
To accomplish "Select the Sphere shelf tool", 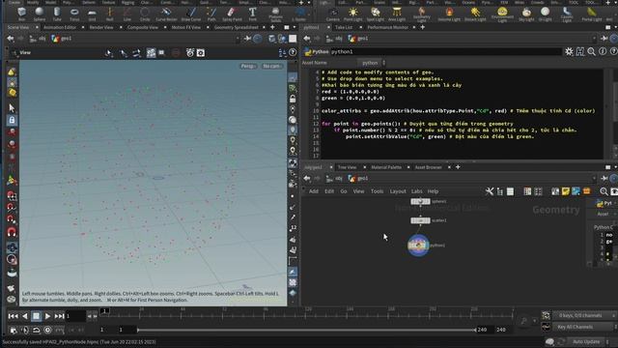I will [39, 14].
